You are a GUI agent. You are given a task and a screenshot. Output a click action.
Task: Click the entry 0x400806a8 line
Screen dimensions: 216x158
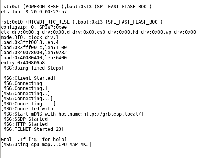point(23,63)
